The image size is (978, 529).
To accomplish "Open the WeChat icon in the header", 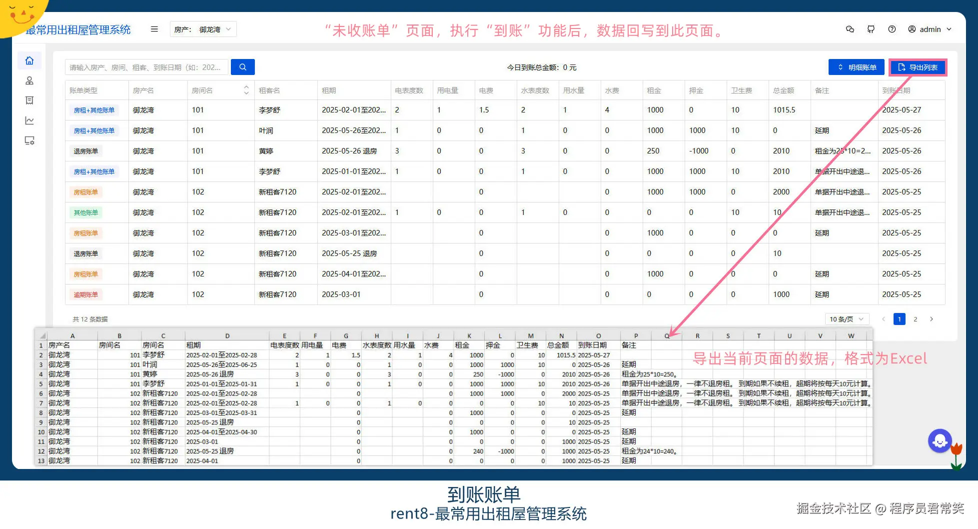I will (850, 29).
